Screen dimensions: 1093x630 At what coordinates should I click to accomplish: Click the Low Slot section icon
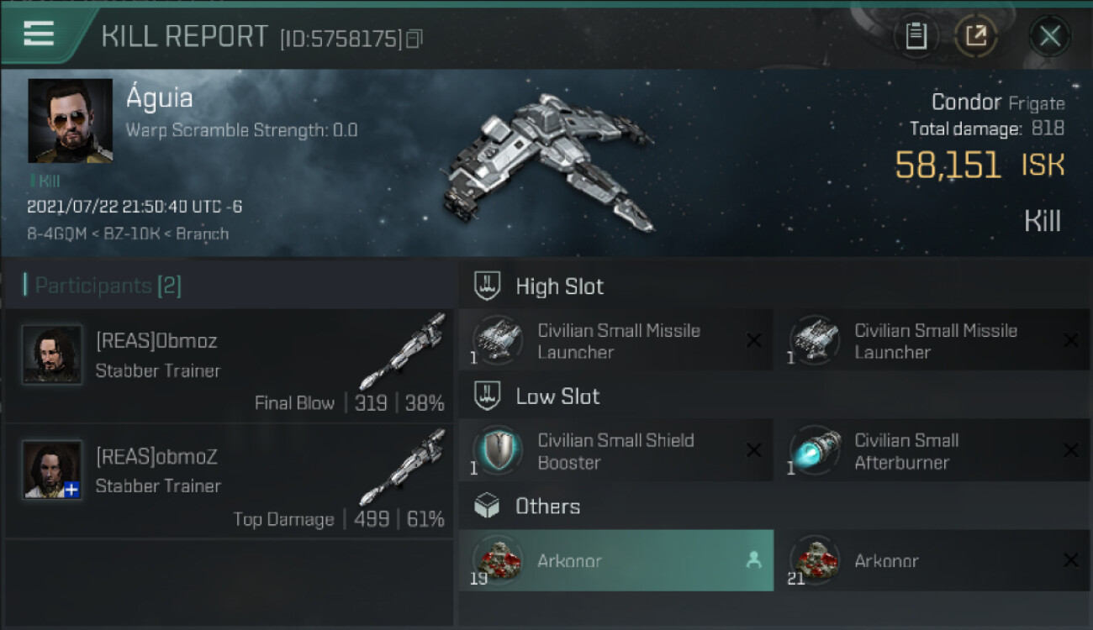coord(488,396)
